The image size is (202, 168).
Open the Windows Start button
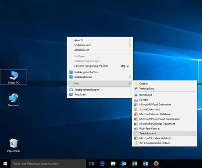point(5,164)
